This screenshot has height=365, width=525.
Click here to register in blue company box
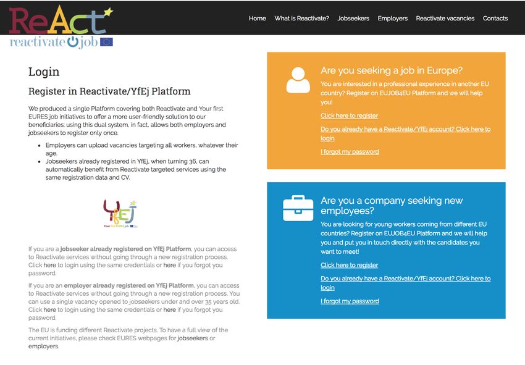349,265
